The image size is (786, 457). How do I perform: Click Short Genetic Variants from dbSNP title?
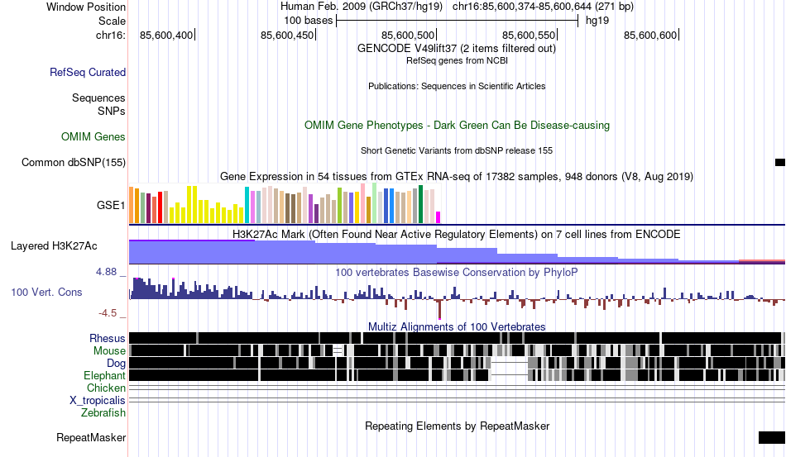(457, 150)
